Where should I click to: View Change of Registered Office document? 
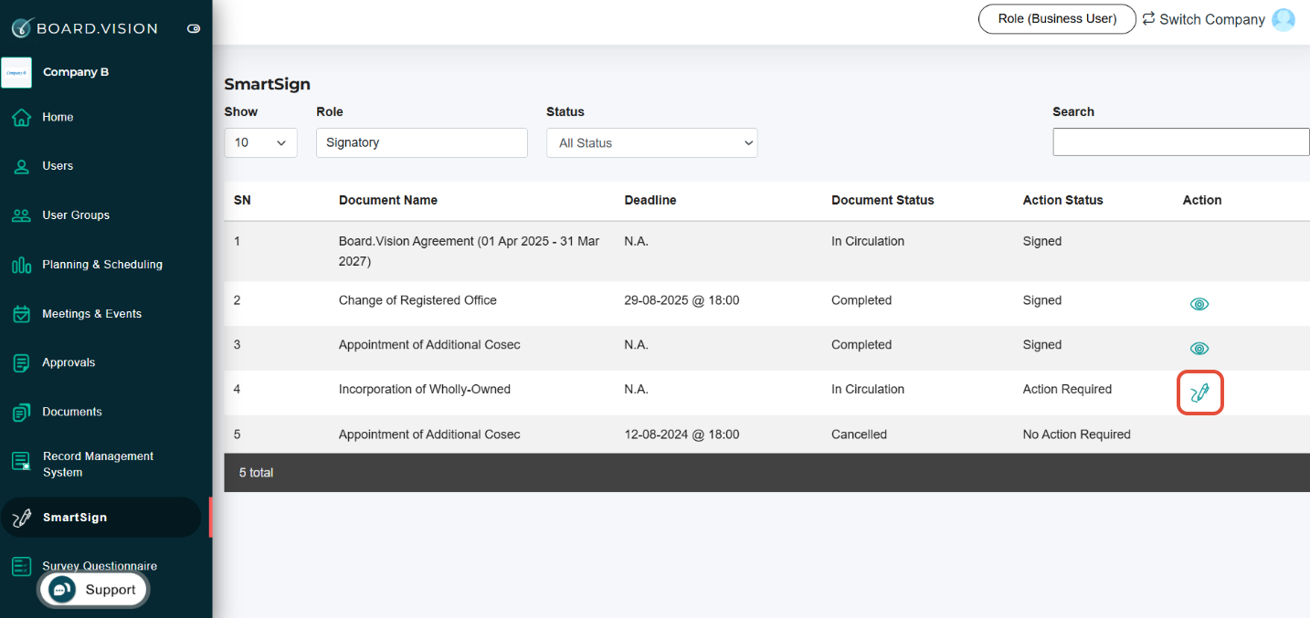[1199, 304]
